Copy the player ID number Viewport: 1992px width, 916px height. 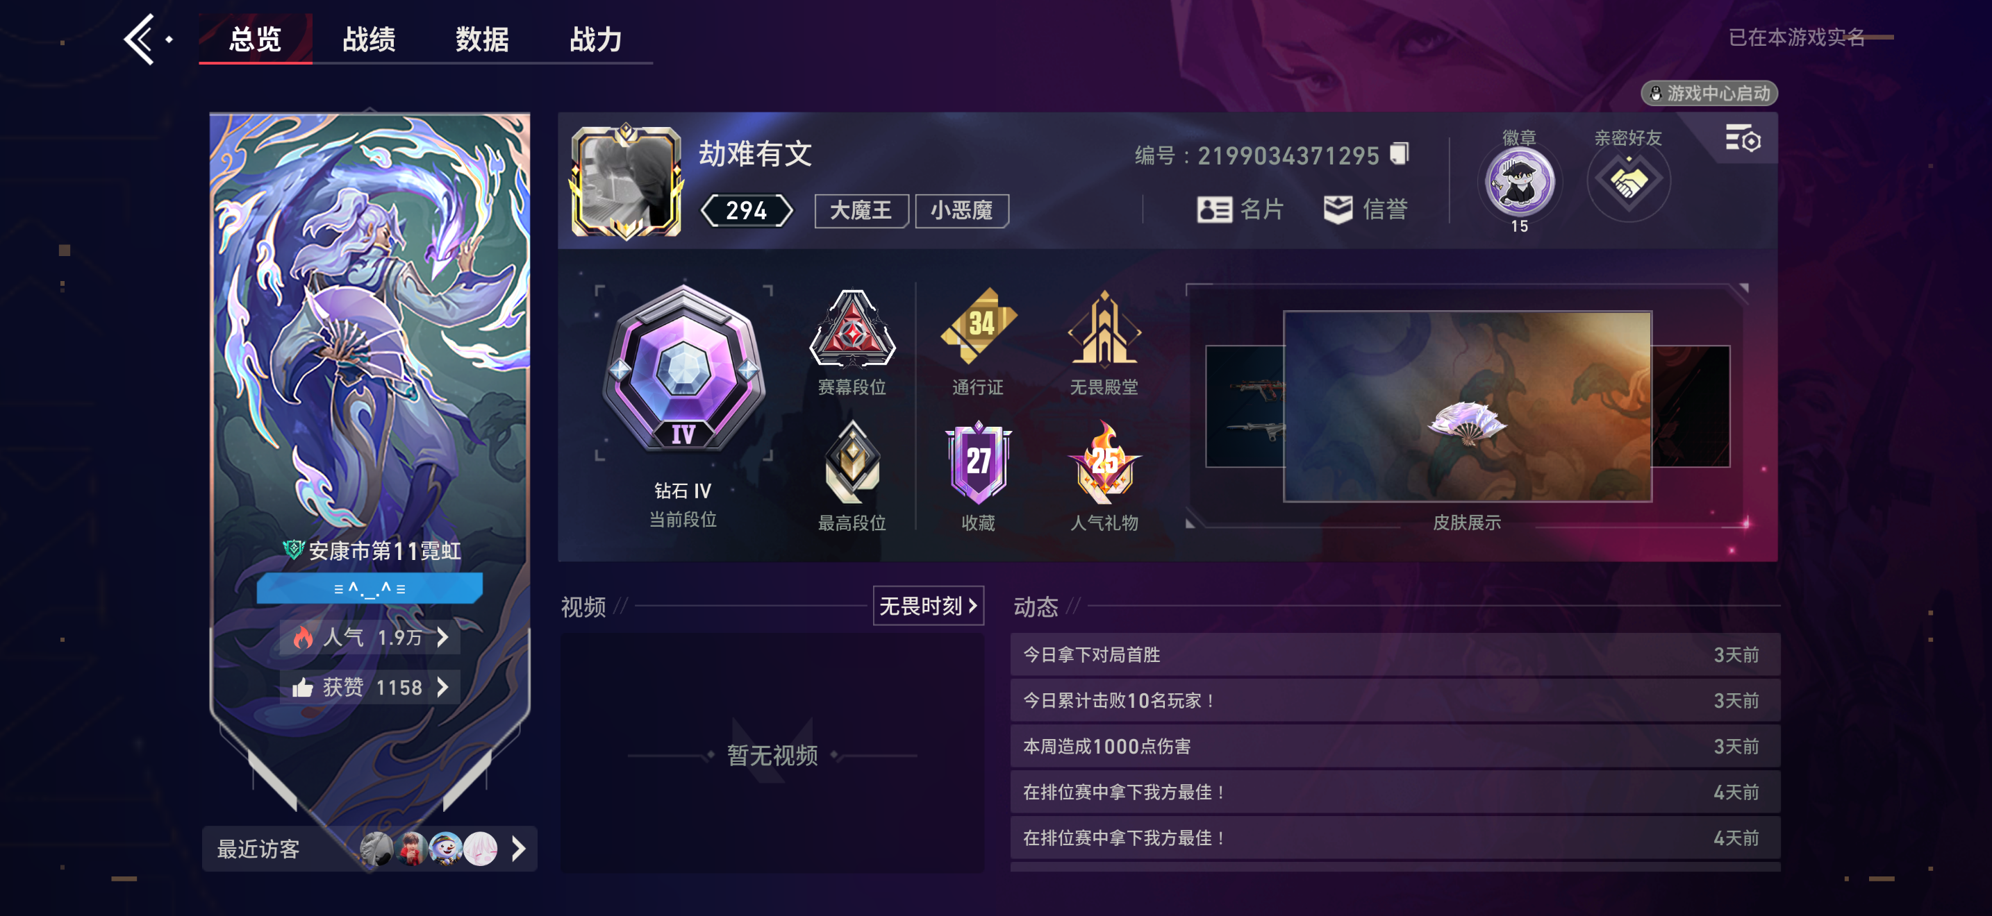pyautogui.click(x=1399, y=155)
